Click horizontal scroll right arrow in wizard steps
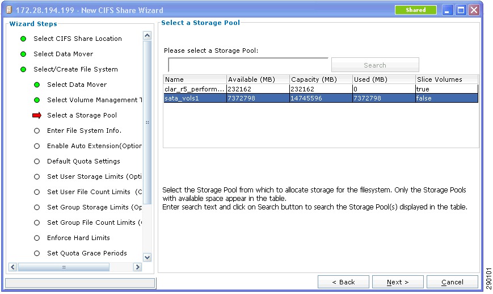The height and width of the screenshot is (294, 493). click(137, 267)
